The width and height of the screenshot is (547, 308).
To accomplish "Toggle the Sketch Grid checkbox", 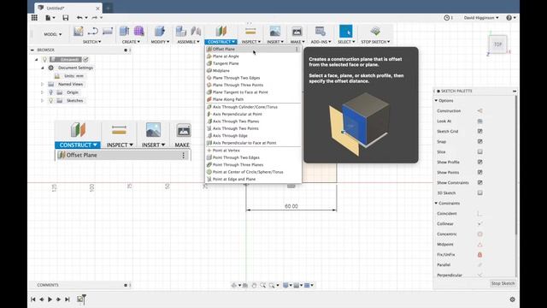I will [x=479, y=131].
